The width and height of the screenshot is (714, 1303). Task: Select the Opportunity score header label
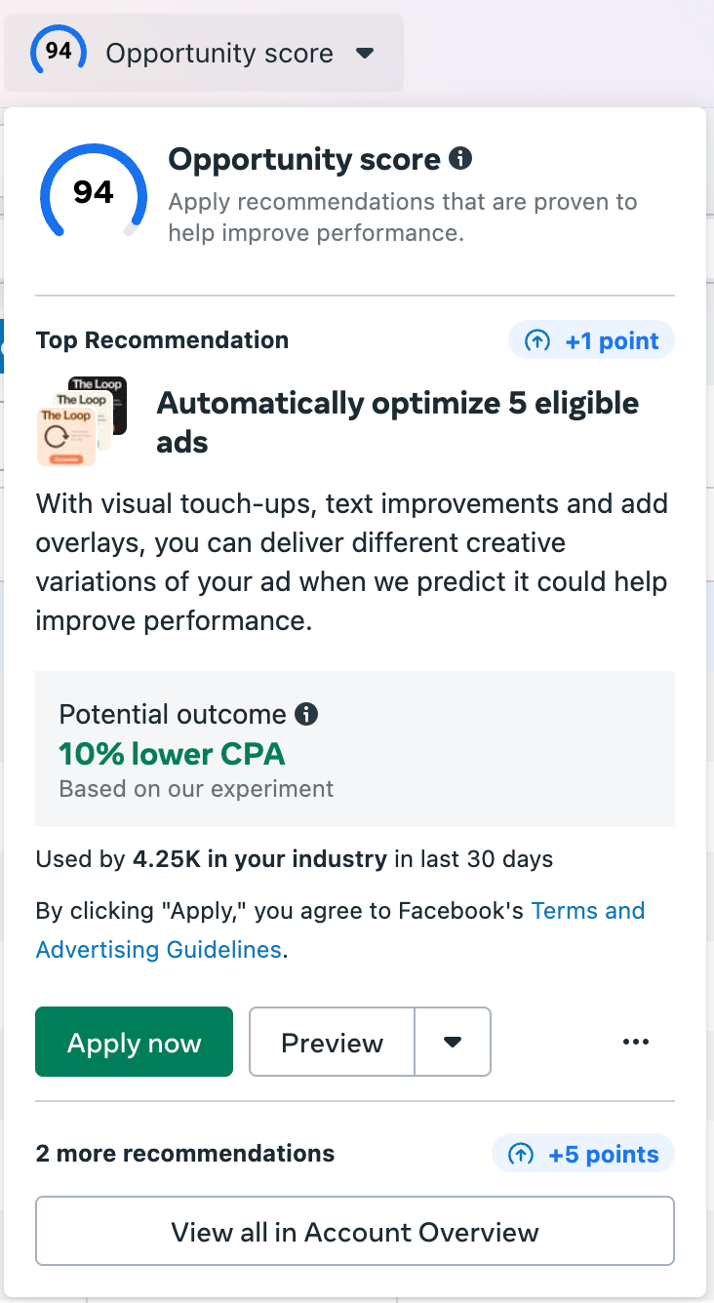pyautogui.click(x=219, y=54)
